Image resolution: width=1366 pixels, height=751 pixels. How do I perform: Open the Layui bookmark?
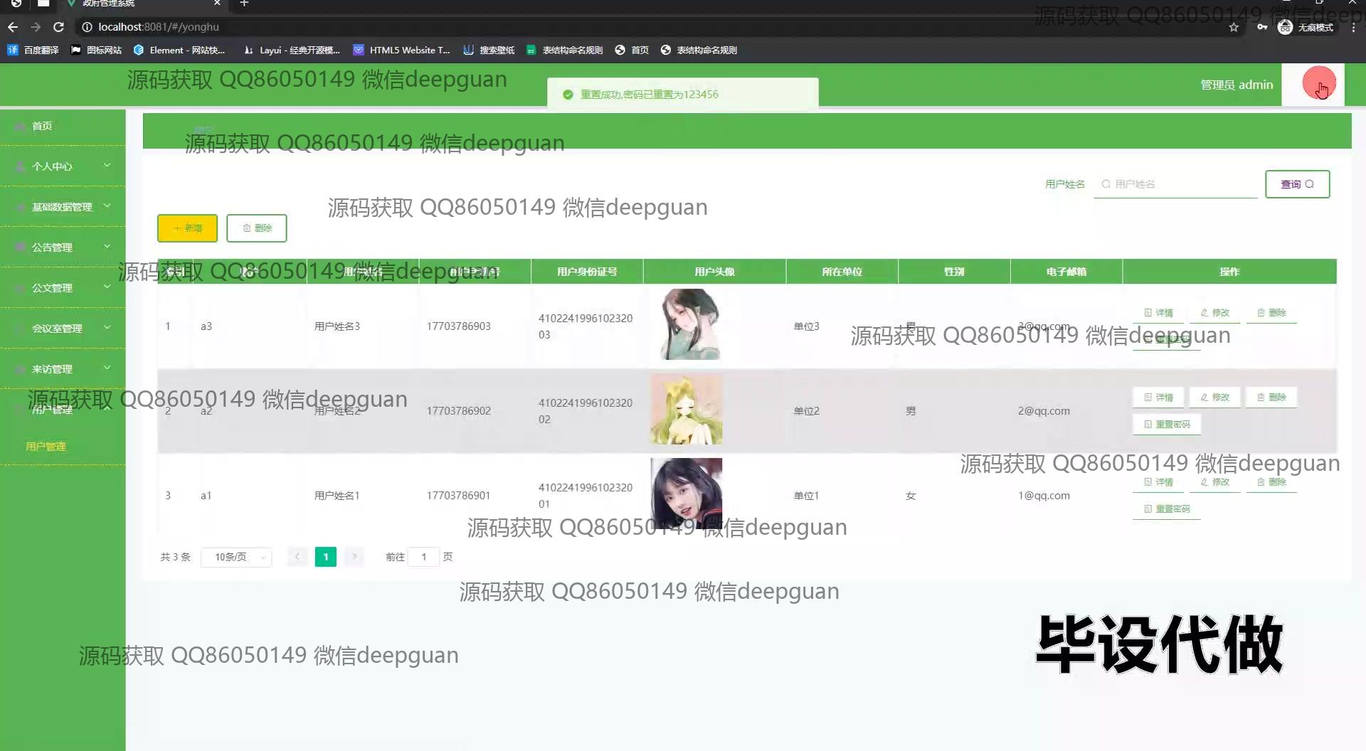pos(292,50)
